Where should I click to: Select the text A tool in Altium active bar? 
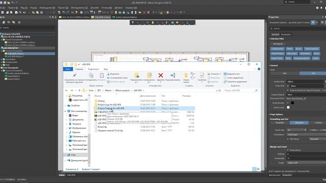click(x=187, y=22)
